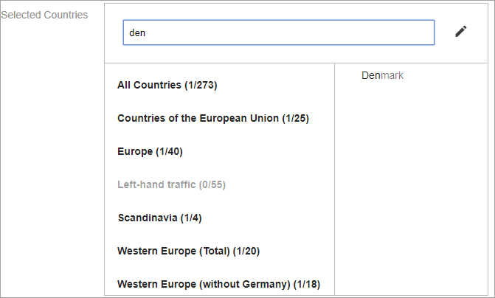The width and height of the screenshot is (495, 298).
Task: Open the Scandinavia country group
Action: point(159,218)
